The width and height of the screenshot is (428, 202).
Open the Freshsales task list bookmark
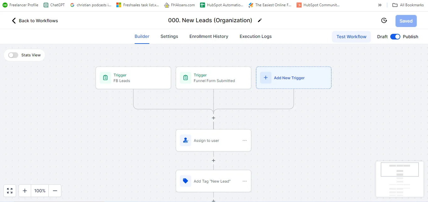(138, 5)
